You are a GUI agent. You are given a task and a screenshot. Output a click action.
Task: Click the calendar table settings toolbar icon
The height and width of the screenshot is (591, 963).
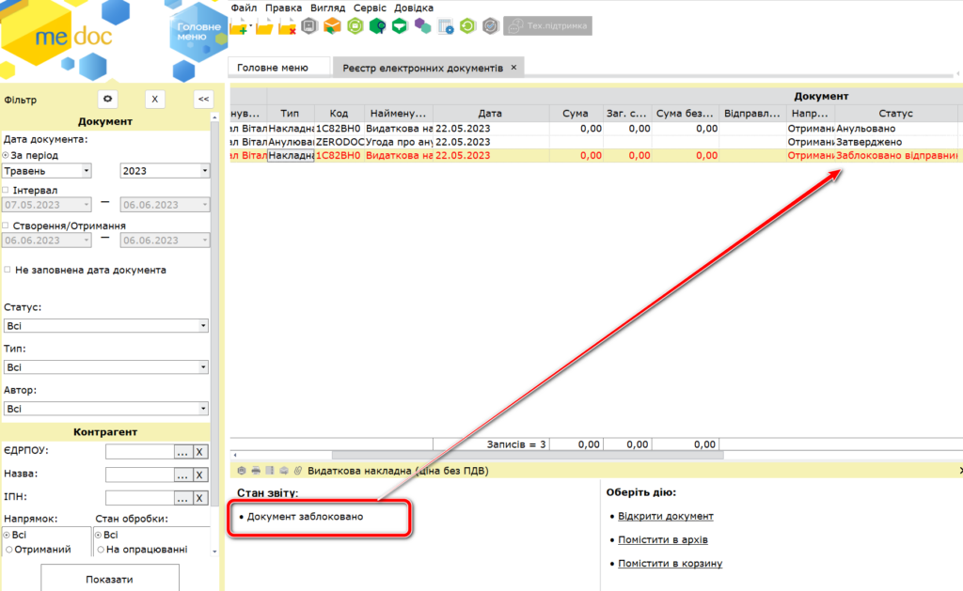pyautogui.click(x=446, y=26)
